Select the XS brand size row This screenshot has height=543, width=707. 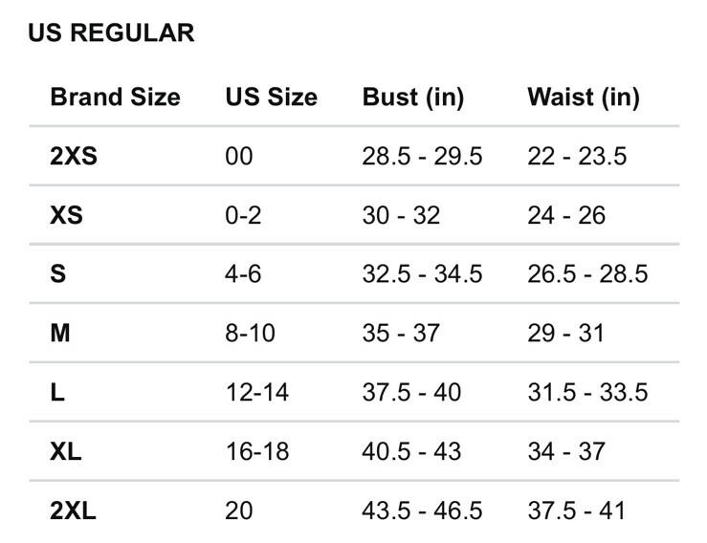click(354, 215)
